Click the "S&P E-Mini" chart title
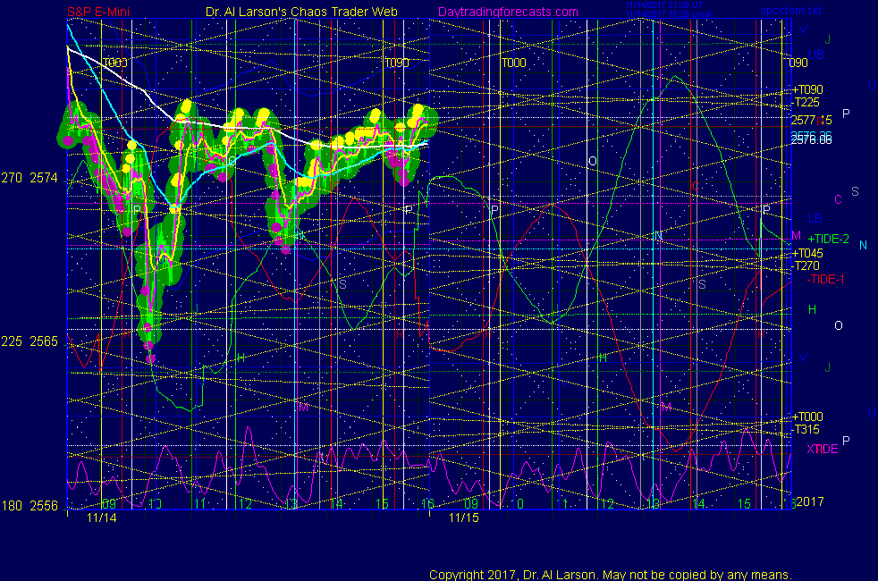Viewport: 878px width, 581px height. pyautogui.click(x=98, y=12)
